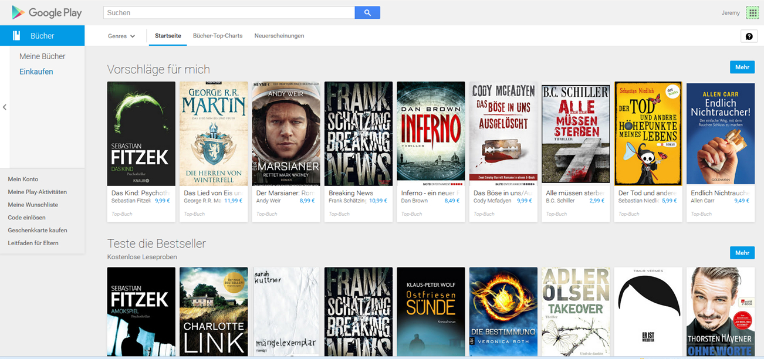764x359 pixels.
Task: Click the 5,99 € price button
Action: pyautogui.click(x=670, y=201)
